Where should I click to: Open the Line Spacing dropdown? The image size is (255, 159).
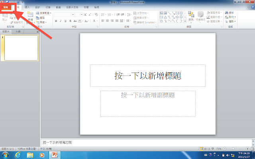(129, 15)
